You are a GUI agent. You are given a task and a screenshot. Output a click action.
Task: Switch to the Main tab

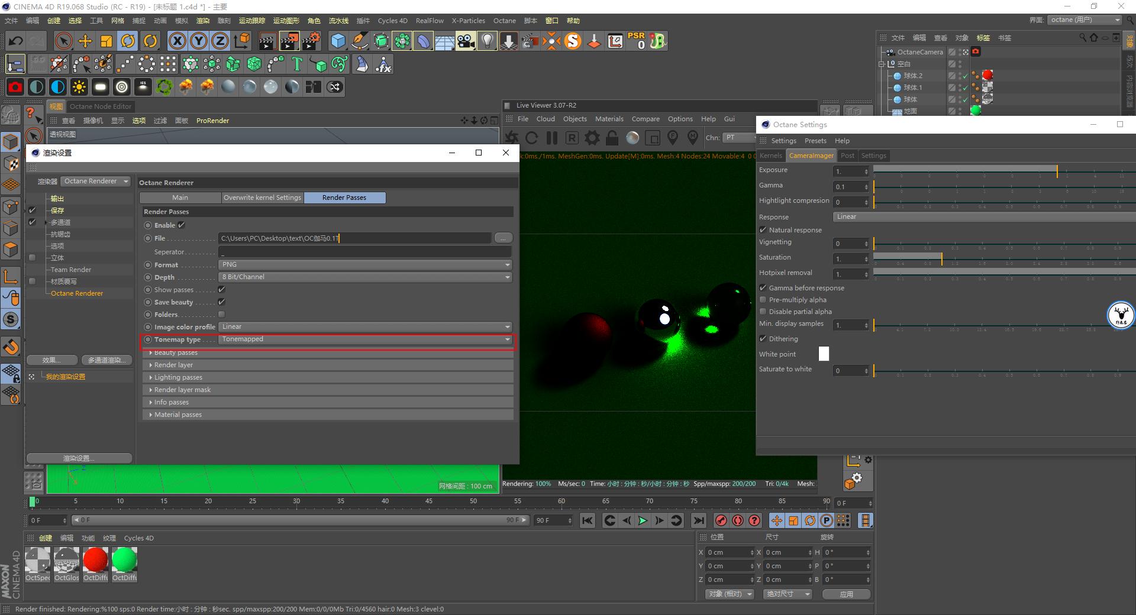click(180, 198)
